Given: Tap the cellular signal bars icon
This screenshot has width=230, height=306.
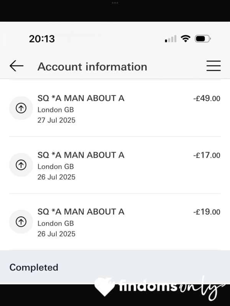Looking at the screenshot, I should click(x=171, y=39).
